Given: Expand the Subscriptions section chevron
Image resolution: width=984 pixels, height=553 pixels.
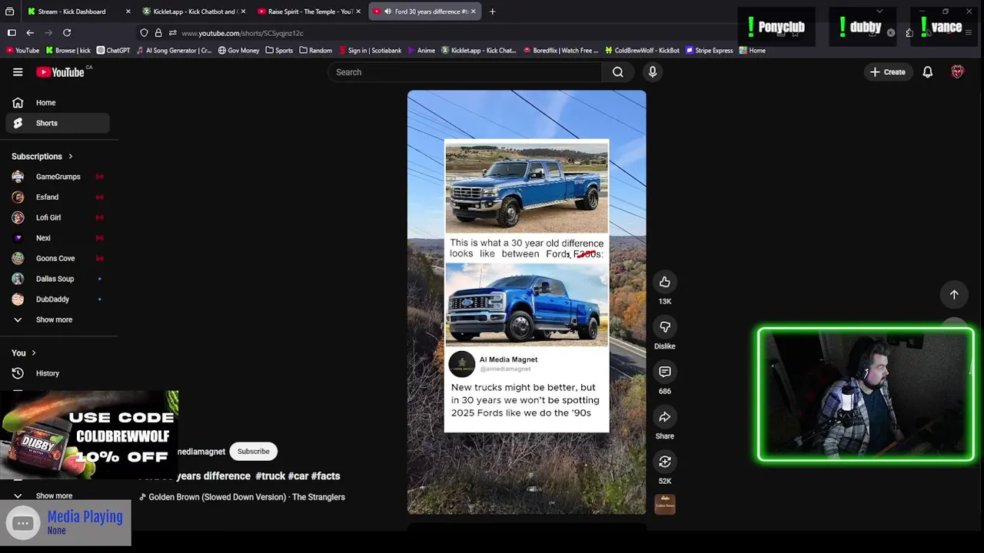Looking at the screenshot, I should click(70, 156).
